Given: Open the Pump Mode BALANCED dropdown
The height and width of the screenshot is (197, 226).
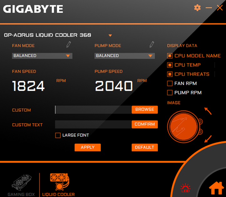Looking at the screenshot, I should coord(125,56).
